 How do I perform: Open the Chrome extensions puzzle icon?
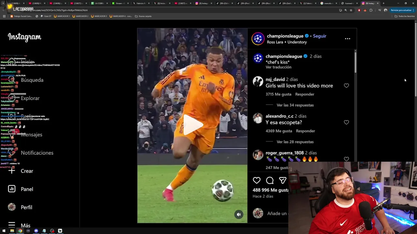coord(371,10)
